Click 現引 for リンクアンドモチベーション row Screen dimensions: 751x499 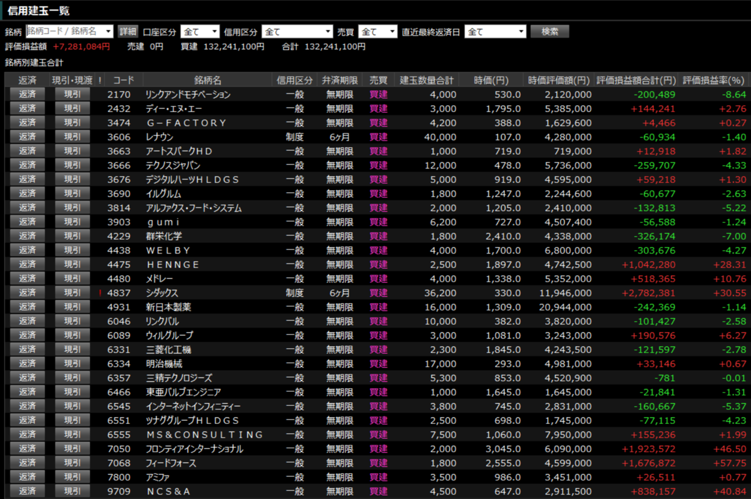[73, 94]
